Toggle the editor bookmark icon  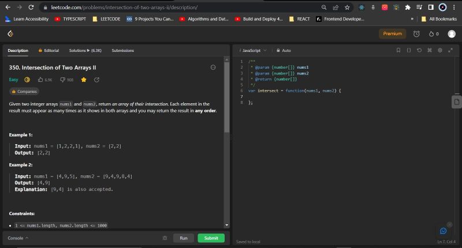[x=398, y=50]
